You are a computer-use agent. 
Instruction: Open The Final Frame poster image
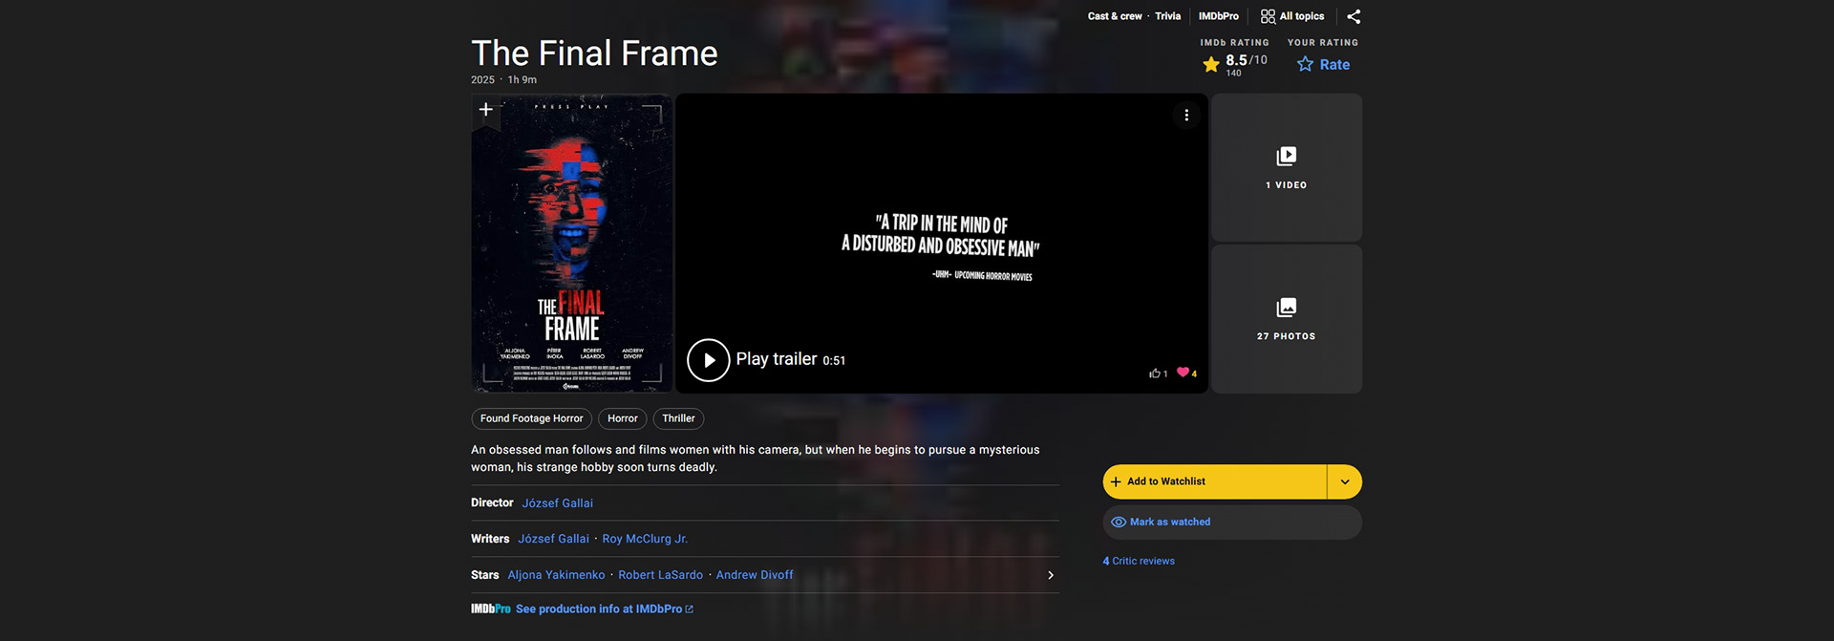[x=572, y=244]
